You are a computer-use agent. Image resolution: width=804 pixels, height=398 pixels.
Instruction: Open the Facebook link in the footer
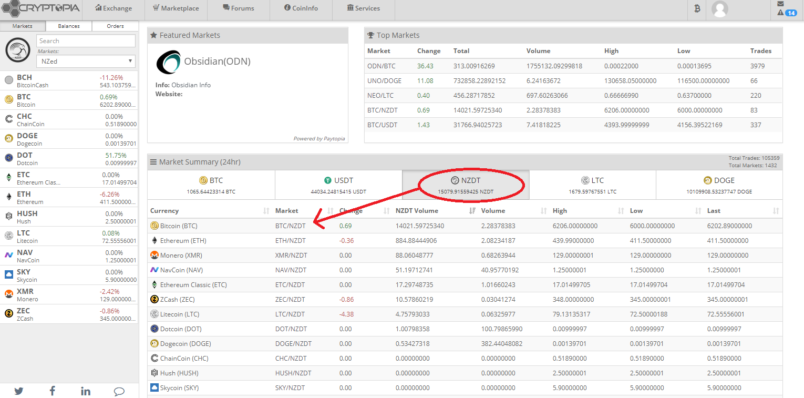point(53,391)
